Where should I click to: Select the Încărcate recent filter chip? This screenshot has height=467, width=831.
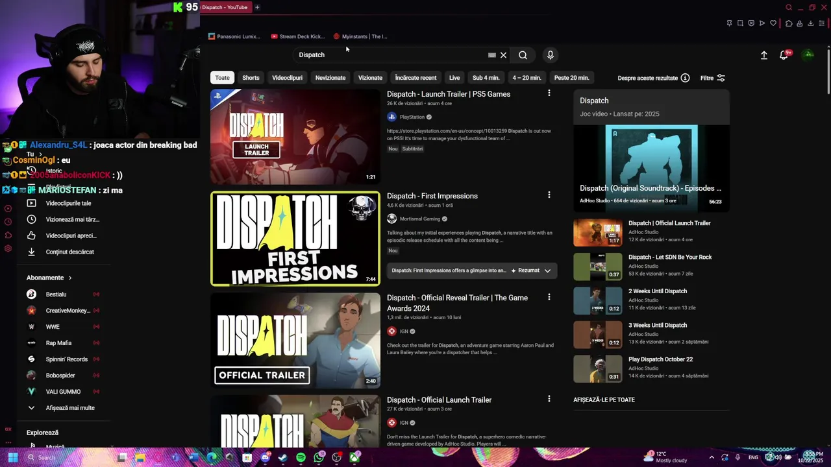coord(415,78)
